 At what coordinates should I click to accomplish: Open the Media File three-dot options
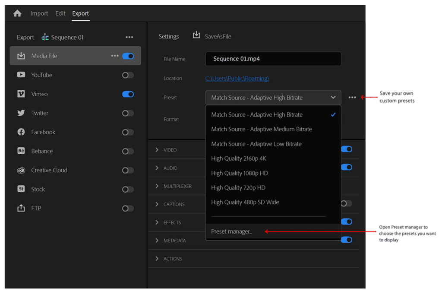click(115, 56)
